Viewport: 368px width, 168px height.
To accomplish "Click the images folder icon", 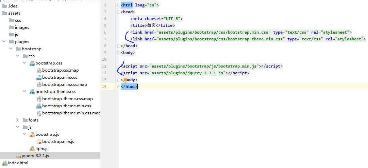I will pyautogui.click(x=12, y=27).
